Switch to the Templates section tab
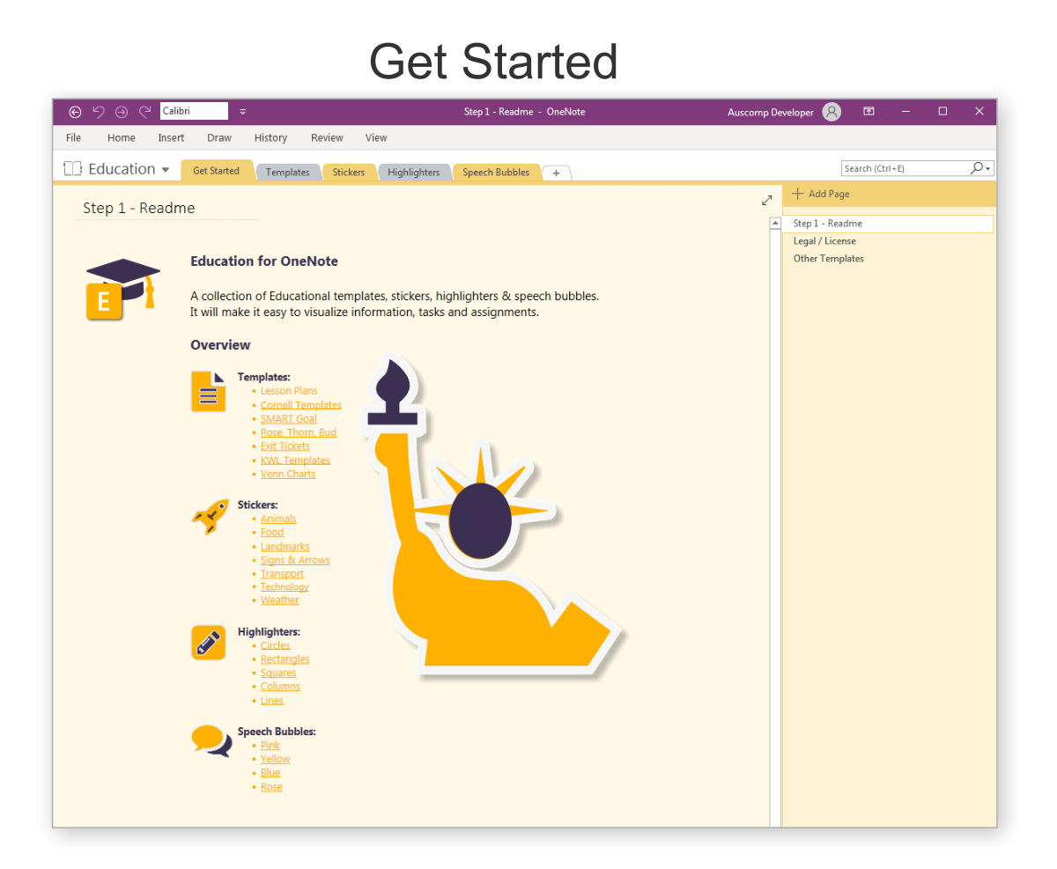This screenshot has width=1057, height=869. click(x=288, y=173)
